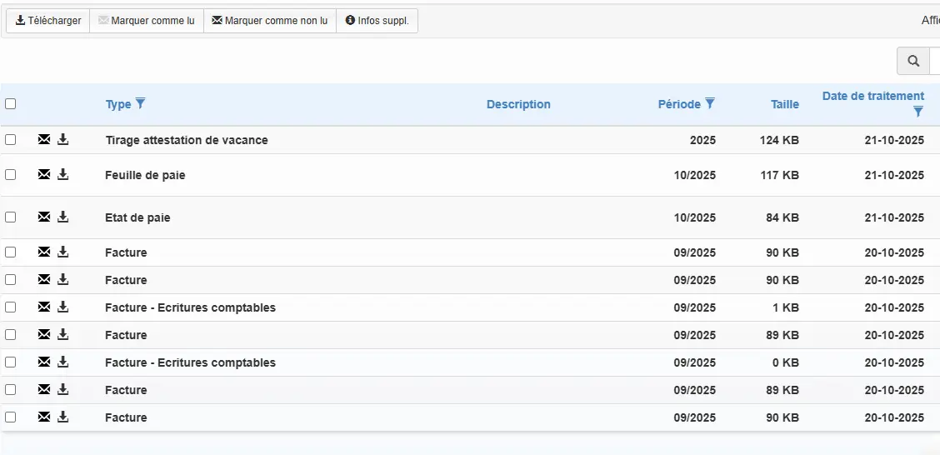Check the Tirage attestation de vacance row
Viewport: 940px width, 455px height.
(x=11, y=140)
